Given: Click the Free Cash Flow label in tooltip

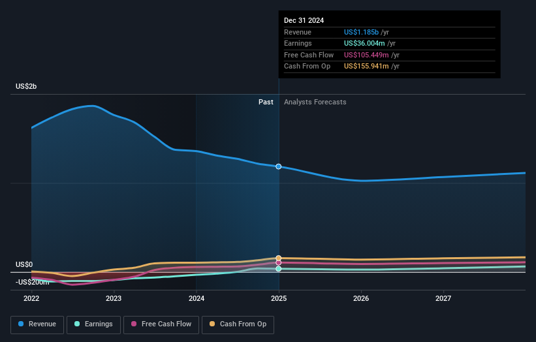Looking at the screenshot, I should coord(309,55).
